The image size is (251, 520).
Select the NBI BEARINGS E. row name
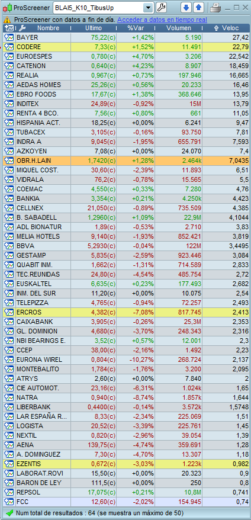41,341
